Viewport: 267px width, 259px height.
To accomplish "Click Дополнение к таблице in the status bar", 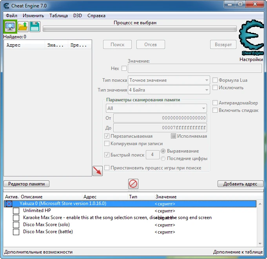I will pyautogui.click(x=238, y=252).
